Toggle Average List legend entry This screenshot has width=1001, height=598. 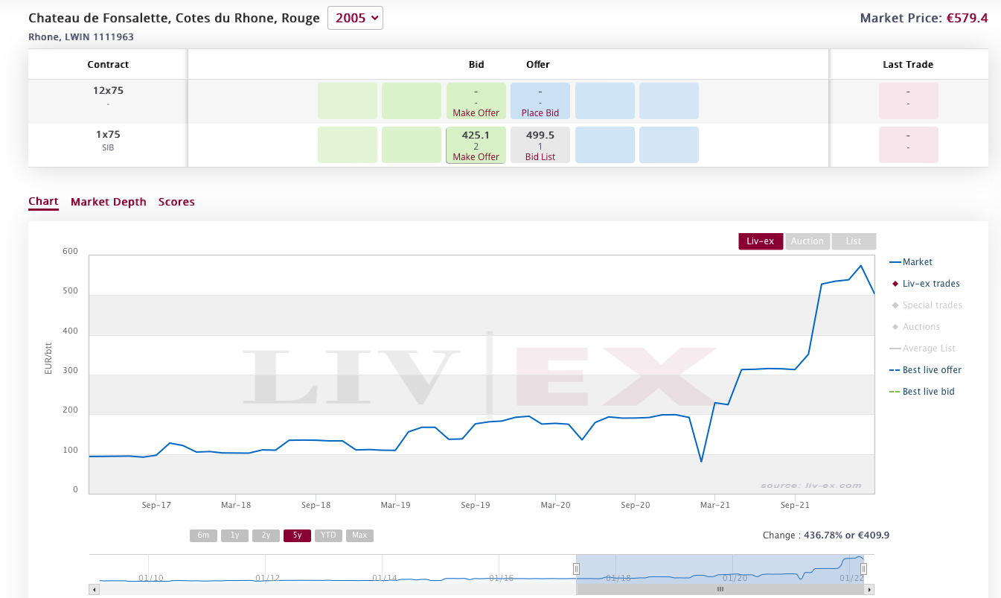click(x=923, y=349)
